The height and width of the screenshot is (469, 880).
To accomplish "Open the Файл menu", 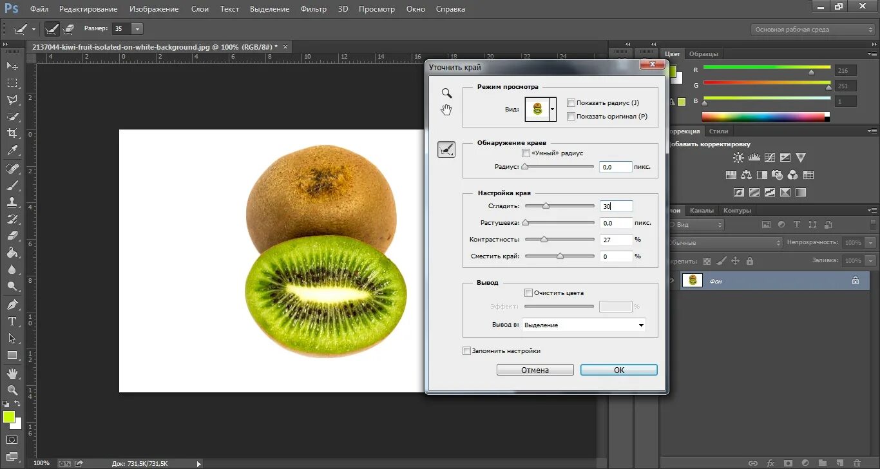I will 39,9.
